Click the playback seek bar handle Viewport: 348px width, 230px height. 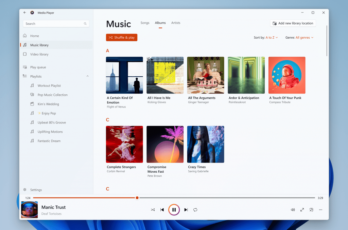click(x=137, y=198)
